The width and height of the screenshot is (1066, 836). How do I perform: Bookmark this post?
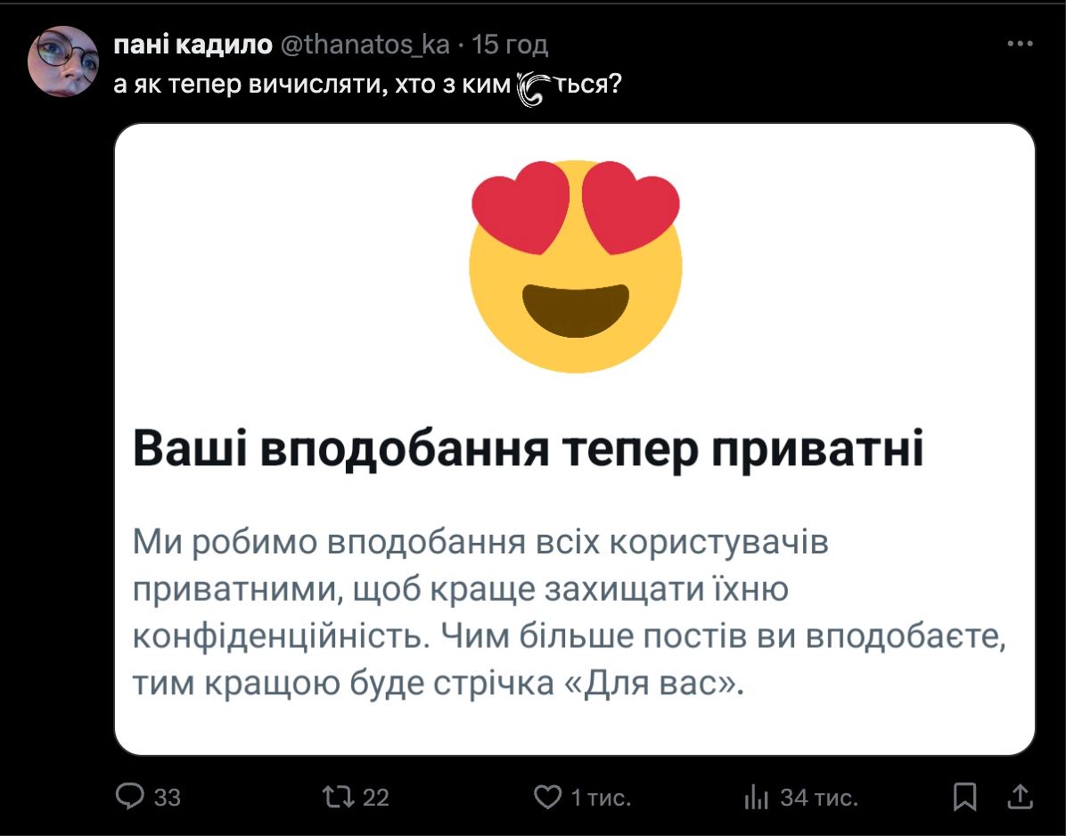click(x=964, y=797)
